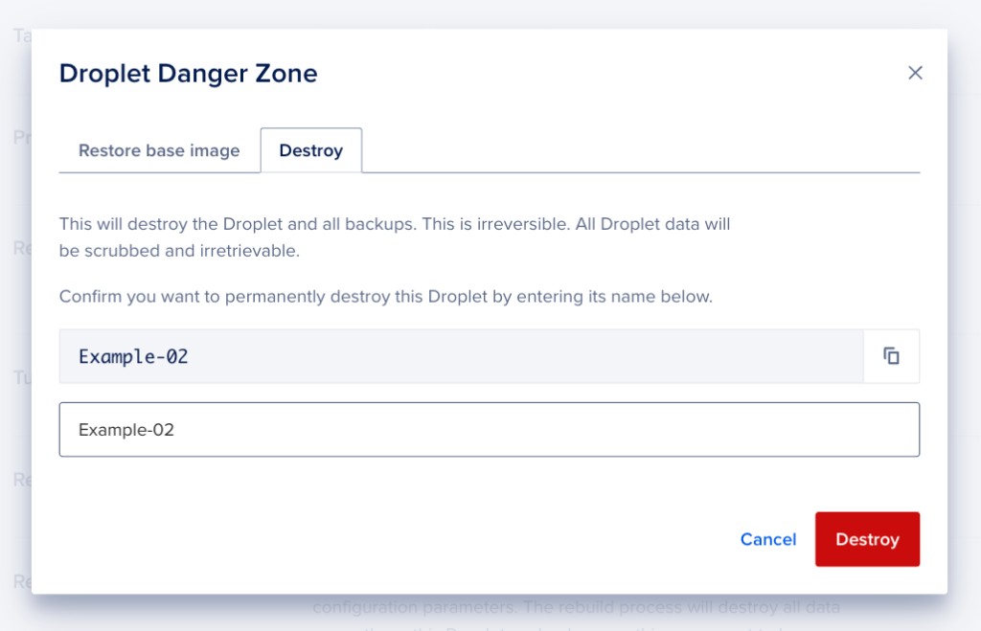Click the irreversible destruction warning text

click(x=395, y=235)
